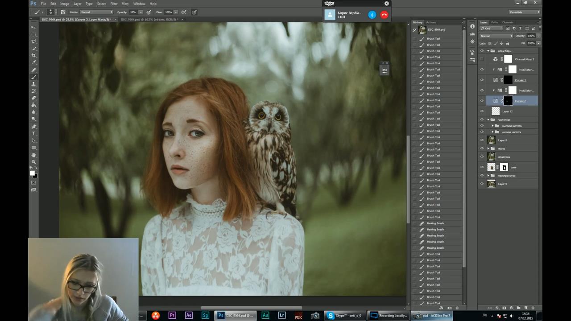
Task: Select the Polygonal Lasso tool
Action: coord(33,41)
